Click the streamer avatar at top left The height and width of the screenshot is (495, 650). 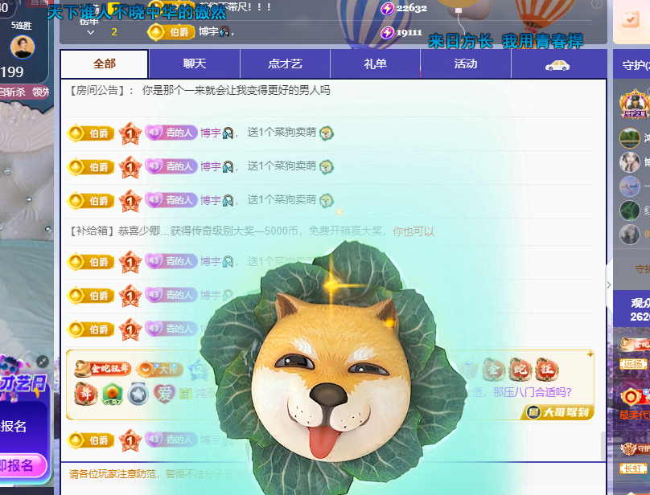click(23, 47)
